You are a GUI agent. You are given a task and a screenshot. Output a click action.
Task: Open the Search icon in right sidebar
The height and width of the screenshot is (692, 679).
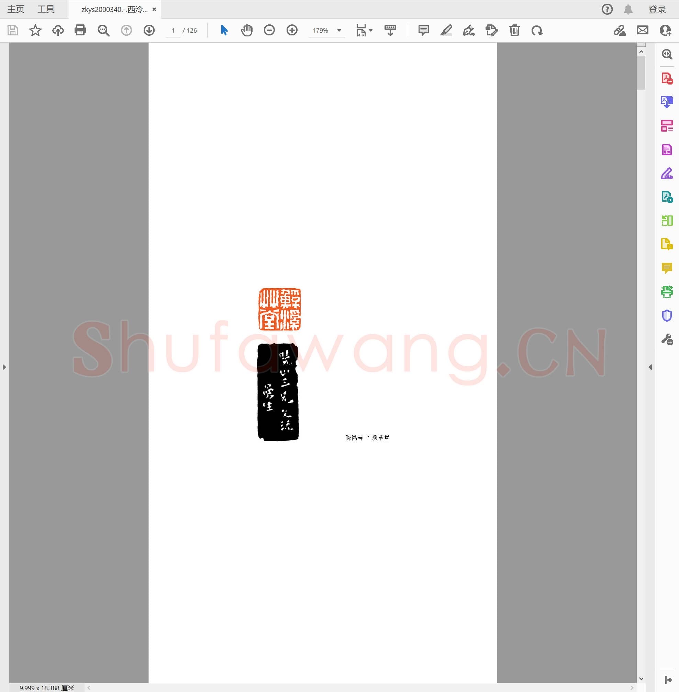667,54
